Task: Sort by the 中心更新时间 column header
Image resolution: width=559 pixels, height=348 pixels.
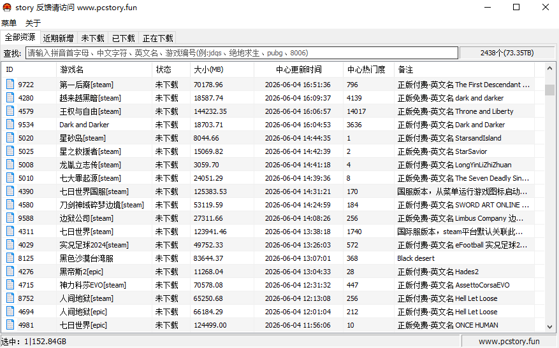Action: coord(299,69)
